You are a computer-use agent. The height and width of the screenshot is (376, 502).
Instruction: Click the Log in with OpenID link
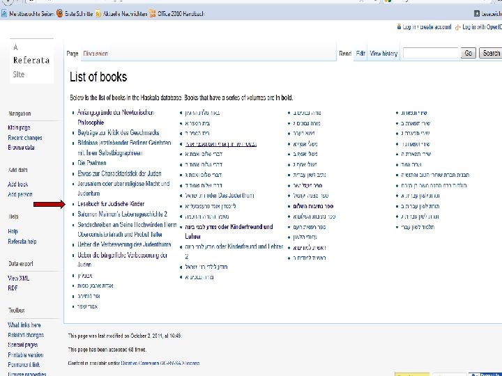(x=482, y=27)
